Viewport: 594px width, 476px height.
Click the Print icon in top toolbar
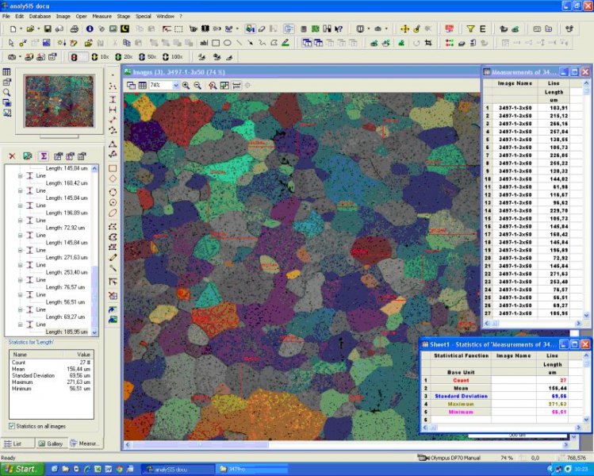tap(75, 29)
